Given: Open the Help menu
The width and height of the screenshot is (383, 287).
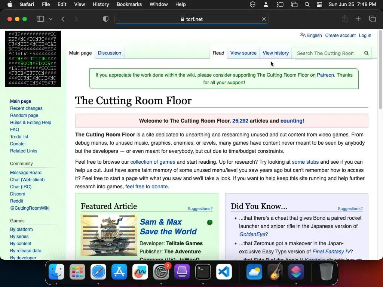Looking at the screenshot, I should (x=181, y=4).
